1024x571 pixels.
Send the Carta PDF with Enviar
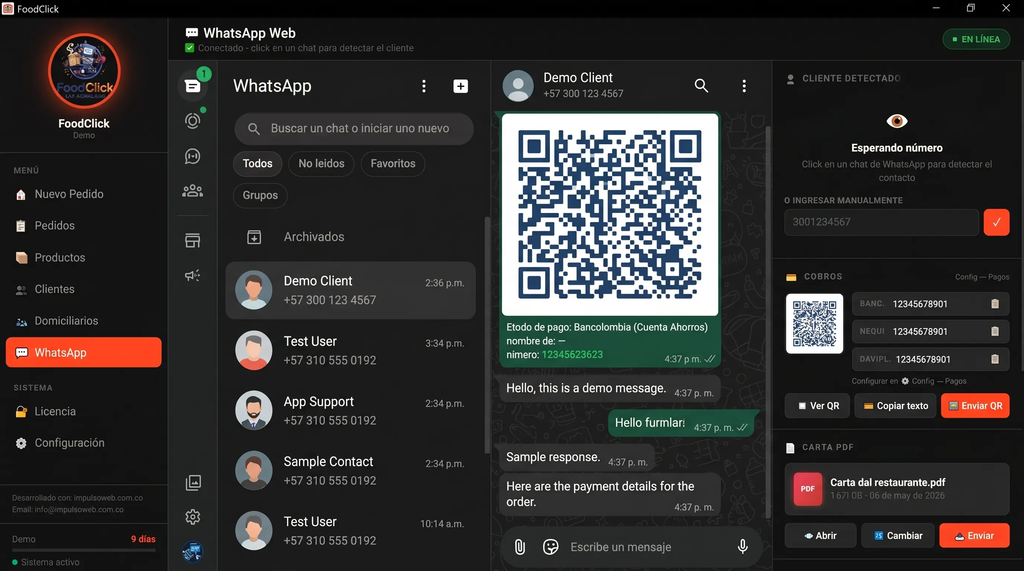(974, 536)
